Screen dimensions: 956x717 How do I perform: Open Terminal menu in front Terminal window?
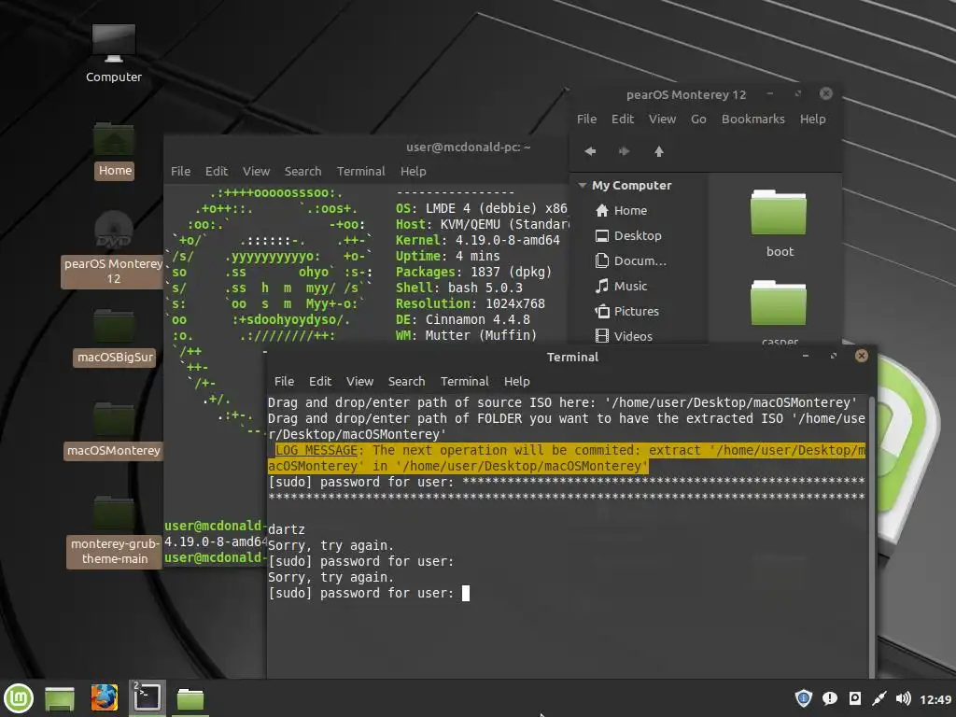coord(465,381)
